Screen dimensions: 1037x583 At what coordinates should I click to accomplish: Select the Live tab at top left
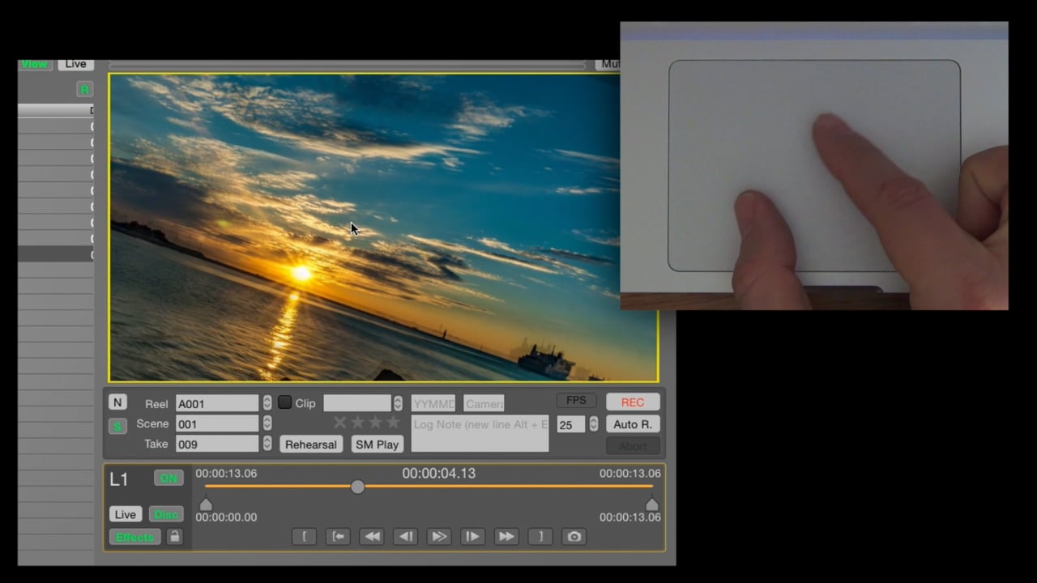(76, 64)
